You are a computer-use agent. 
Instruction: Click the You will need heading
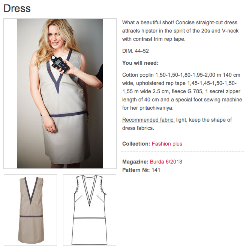click(140, 63)
